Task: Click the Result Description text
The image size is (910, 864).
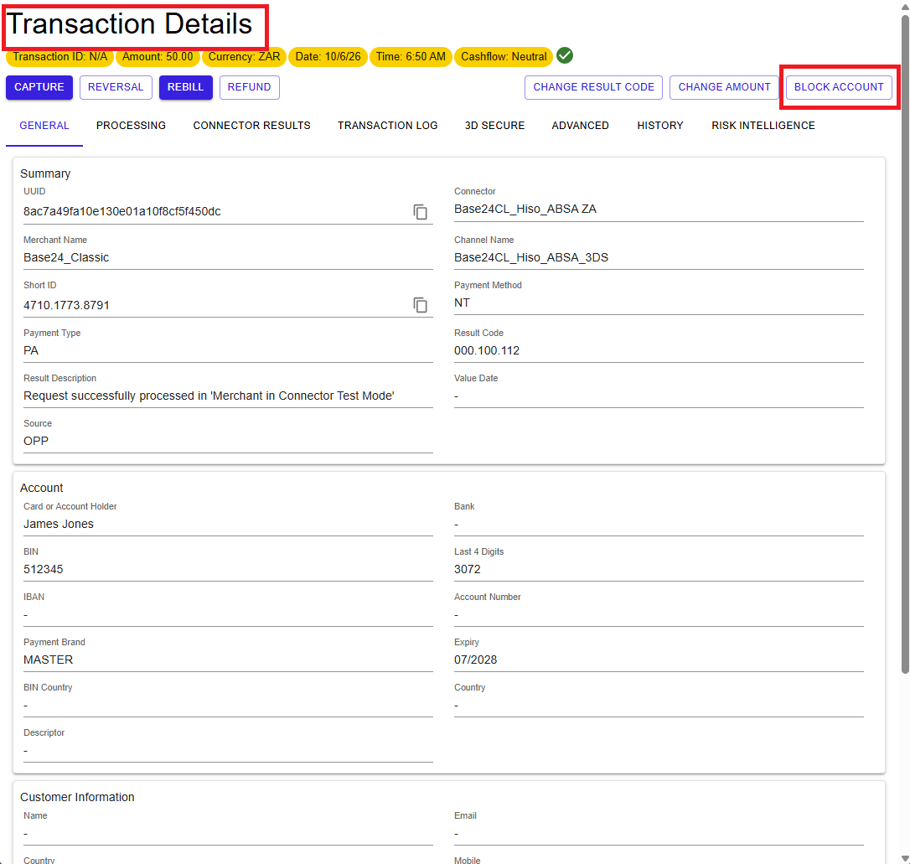Action: point(209,396)
